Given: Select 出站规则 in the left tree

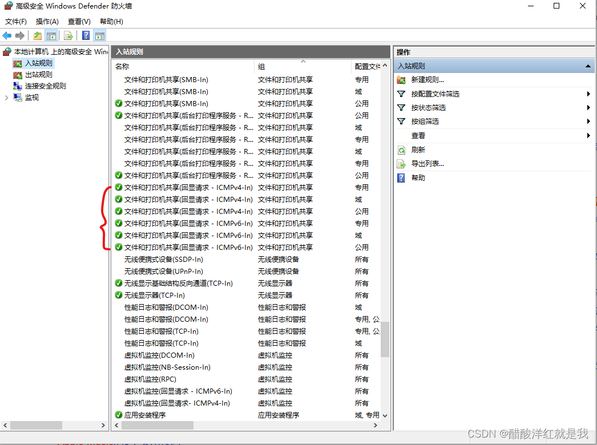Looking at the screenshot, I should [38, 75].
